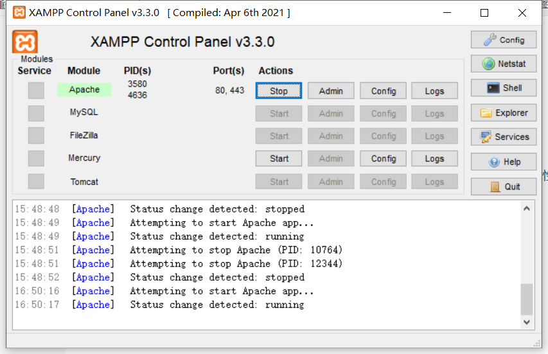Toggle the Tomcat service checkbox
The height and width of the screenshot is (354, 548).
pyautogui.click(x=36, y=181)
